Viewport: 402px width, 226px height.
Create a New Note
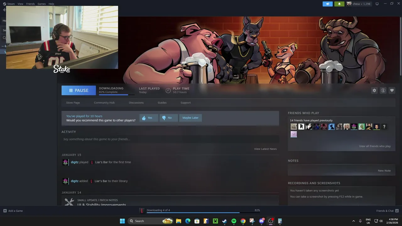[384, 171]
